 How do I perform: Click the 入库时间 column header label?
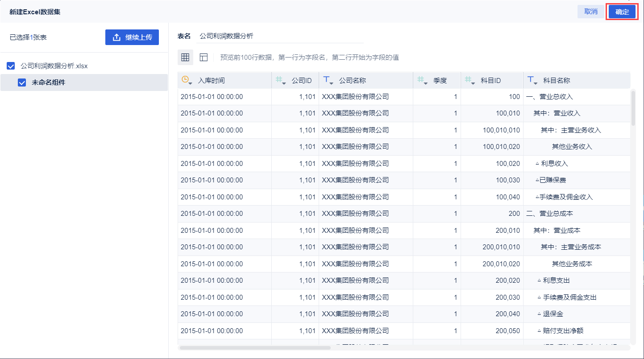click(x=212, y=81)
